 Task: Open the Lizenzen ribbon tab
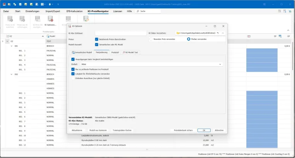[118, 11]
